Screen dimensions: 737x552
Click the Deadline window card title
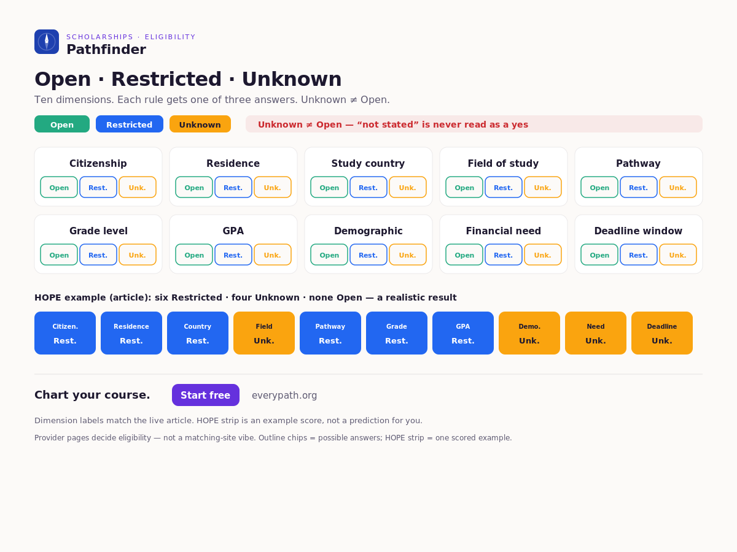pos(639,231)
